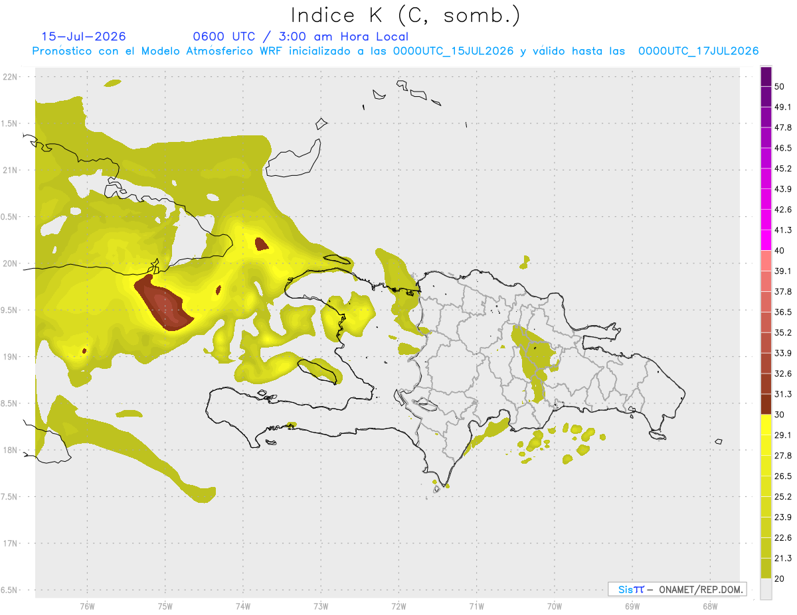Image resolution: width=797 pixels, height=615 pixels.
Task: Select the "72W" longitude axis label
Action: pyautogui.click(x=398, y=606)
